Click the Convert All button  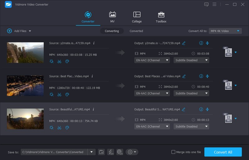click(x=223, y=152)
